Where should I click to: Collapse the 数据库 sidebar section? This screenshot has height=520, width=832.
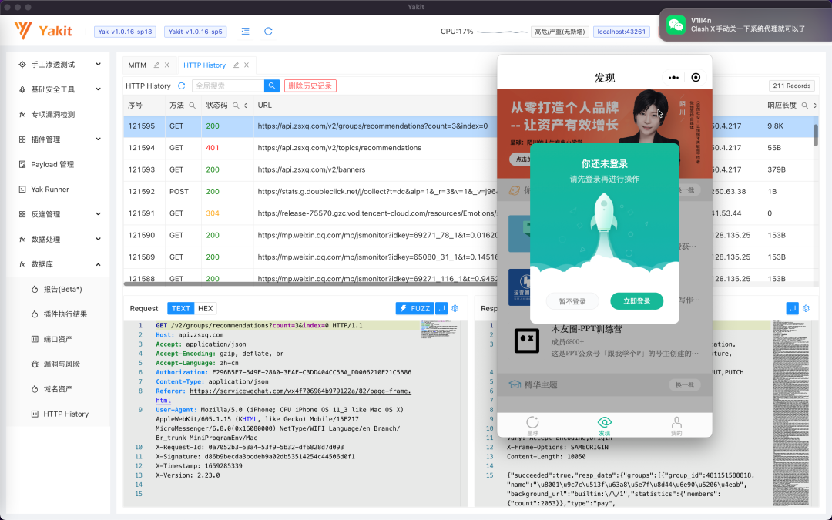98,264
